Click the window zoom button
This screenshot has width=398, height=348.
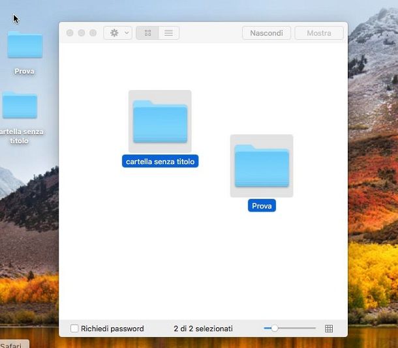pos(93,33)
